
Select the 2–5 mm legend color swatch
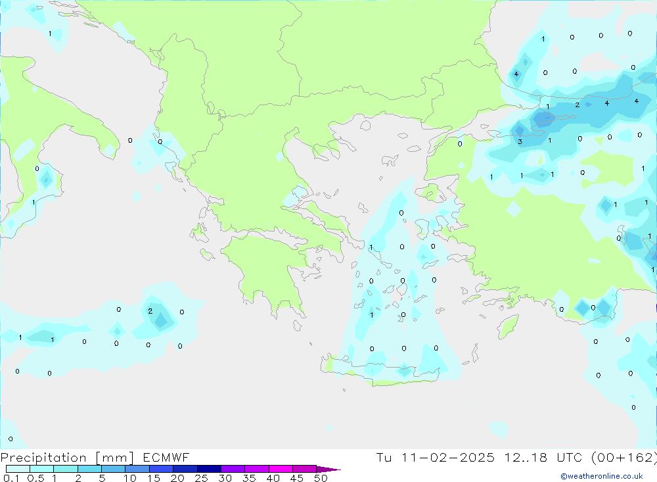[x=89, y=469]
